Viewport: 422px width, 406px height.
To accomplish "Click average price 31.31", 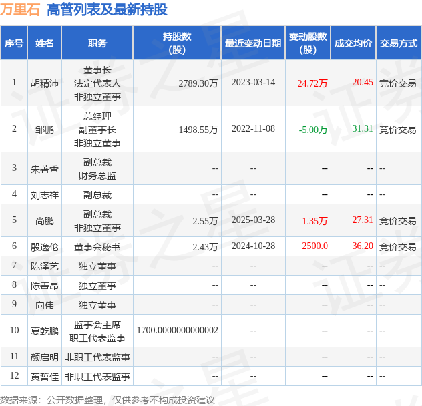I will [x=363, y=128].
